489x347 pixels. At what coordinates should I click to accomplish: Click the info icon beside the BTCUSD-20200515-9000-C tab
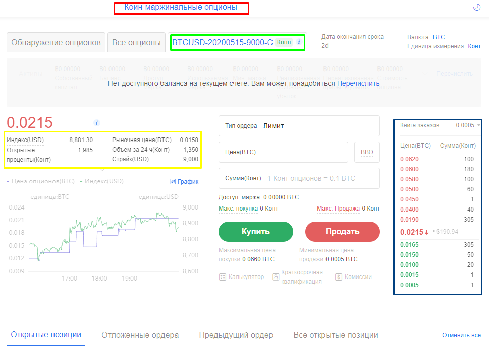[299, 42]
